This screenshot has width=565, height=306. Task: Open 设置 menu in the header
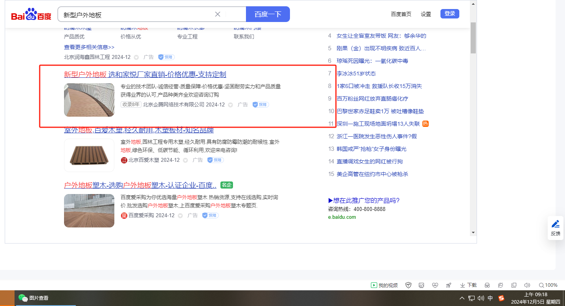tap(426, 14)
